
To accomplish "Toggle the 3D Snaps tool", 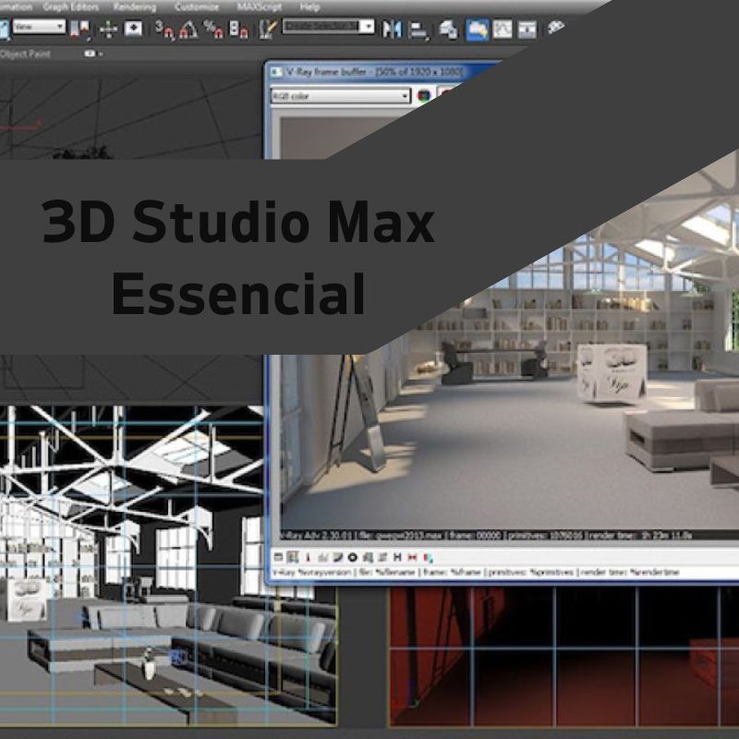I will click(164, 29).
